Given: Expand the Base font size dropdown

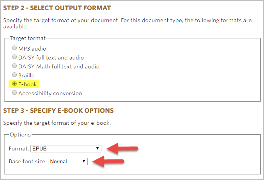Looking at the screenshot, I should pyautogui.click(x=68, y=161).
